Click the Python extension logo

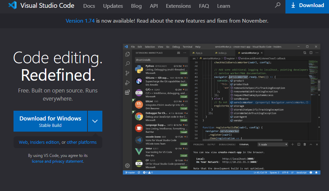tap(139, 69)
